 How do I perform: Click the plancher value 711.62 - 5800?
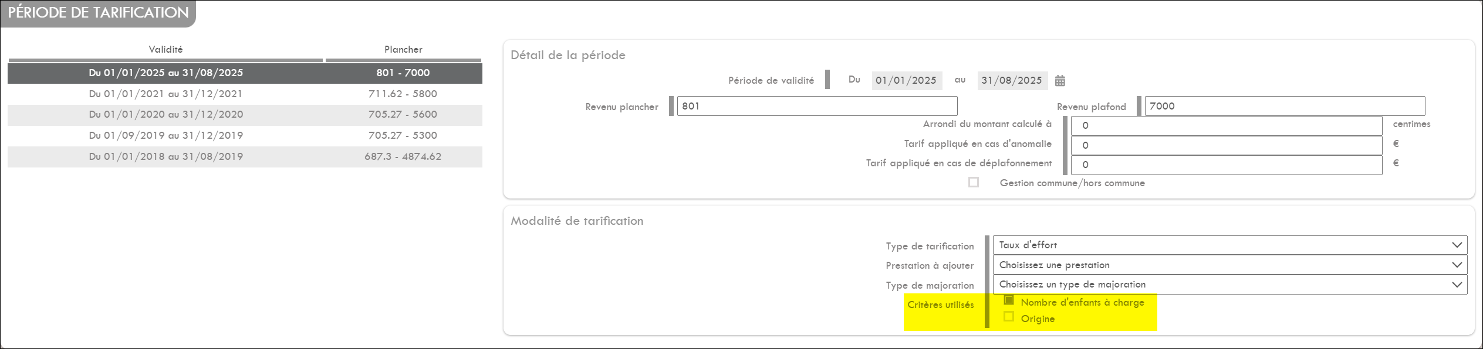point(403,94)
